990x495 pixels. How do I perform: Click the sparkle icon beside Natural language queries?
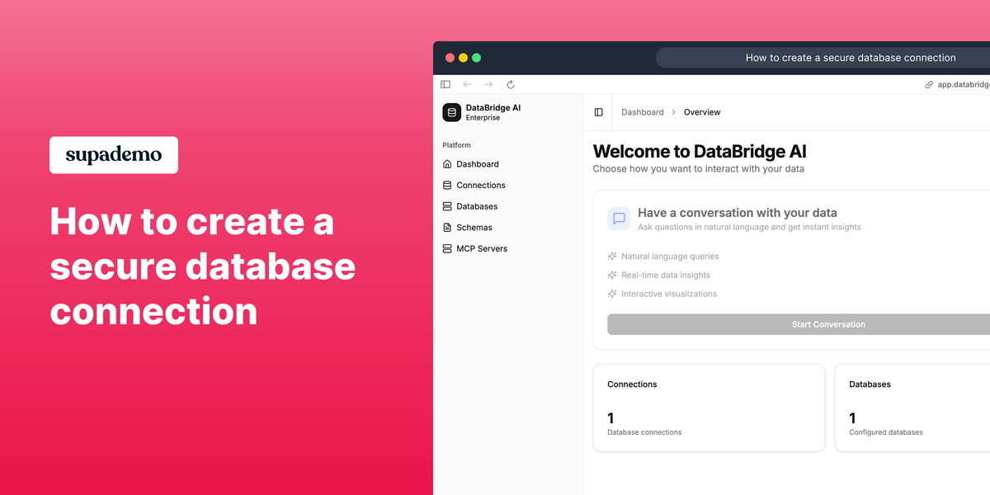(611, 257)
